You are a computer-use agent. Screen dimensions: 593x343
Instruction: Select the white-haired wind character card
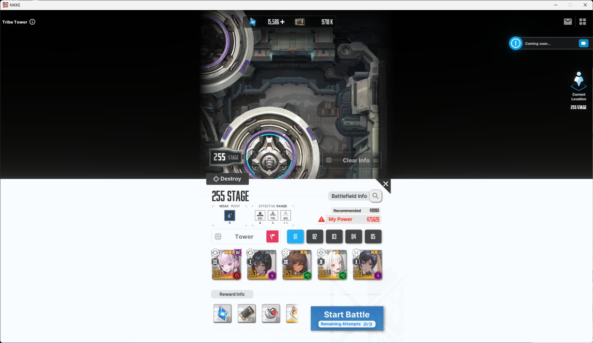(332, 264)
